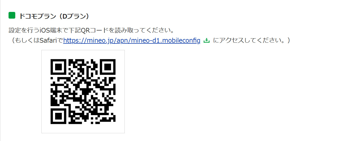Click the （Dプラン） part of the heading
The width and height of the screenshot is (340, 141).
pos(73,16)
